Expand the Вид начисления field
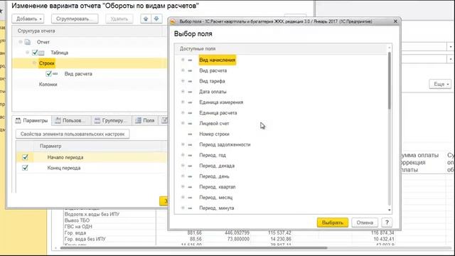This screenshot has width=455, height=256. tap(183, 60)
